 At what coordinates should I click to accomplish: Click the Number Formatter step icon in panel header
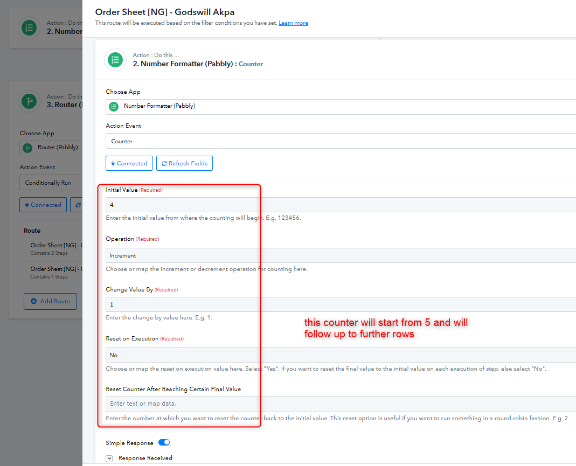(x=115, y=60)
